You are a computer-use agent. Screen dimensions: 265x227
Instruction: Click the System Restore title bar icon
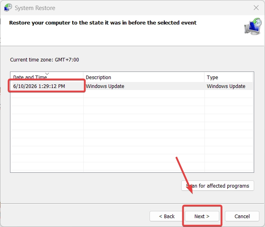[8, 8]
